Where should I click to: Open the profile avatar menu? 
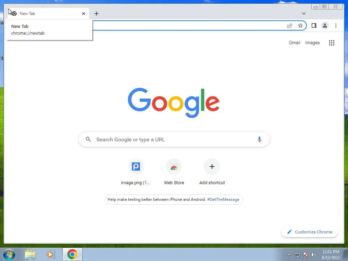(x=325, y=25)
